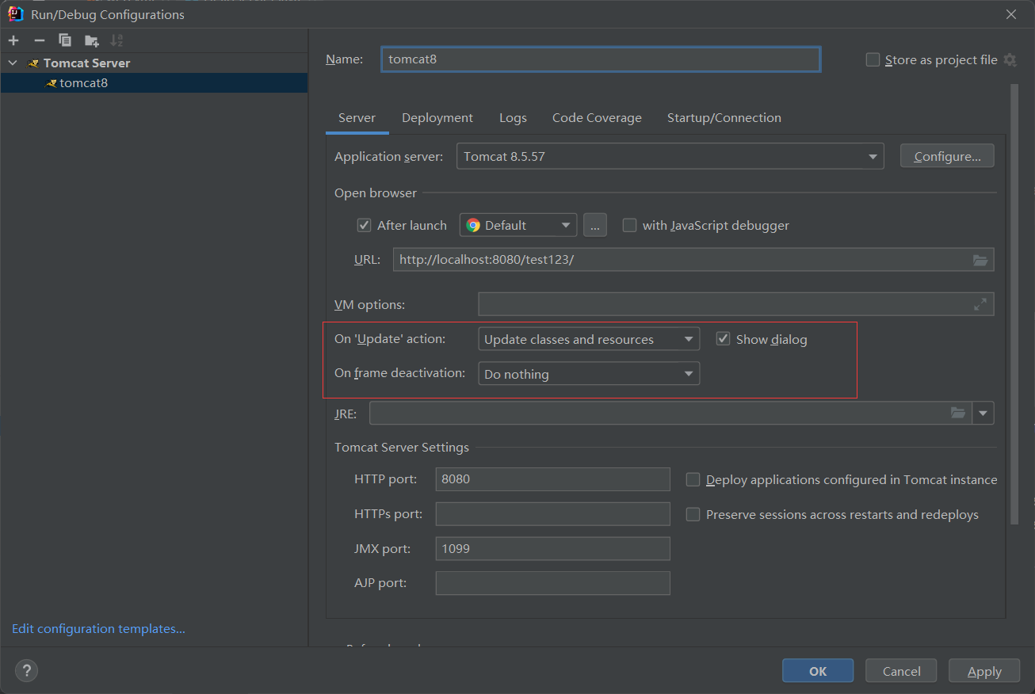The image size is (1035, 694).
Task: Add a new run configuration
Action: point(13,40)
